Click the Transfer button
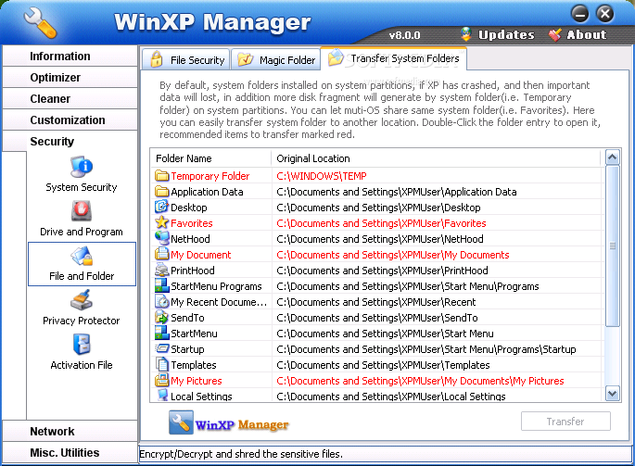The height and width of the screenshot is (466, 635). coord(565,422)
